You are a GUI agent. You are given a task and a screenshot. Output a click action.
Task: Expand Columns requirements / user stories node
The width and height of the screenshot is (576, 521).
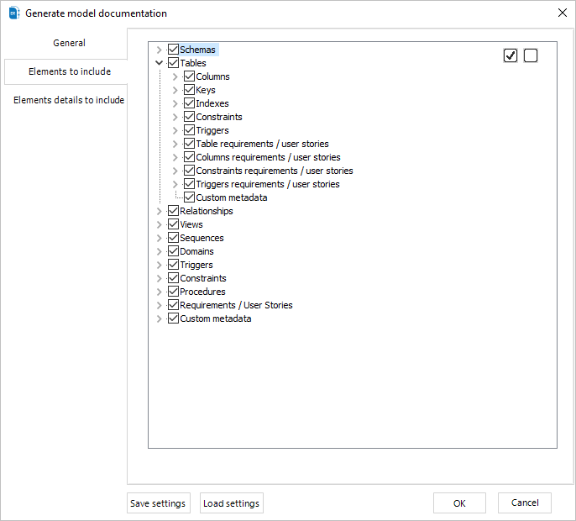pyautogui.click(x=175, y=157)
